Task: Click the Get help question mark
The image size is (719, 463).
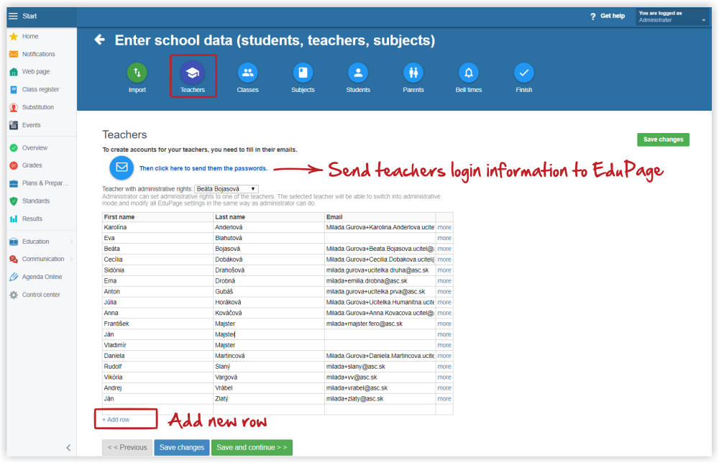Action: click(x=593, y=16)
